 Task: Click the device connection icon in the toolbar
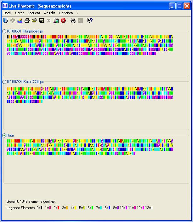(5, 20)
